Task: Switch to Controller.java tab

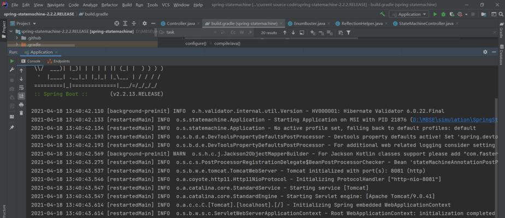Action: click(x=181, y=23)
